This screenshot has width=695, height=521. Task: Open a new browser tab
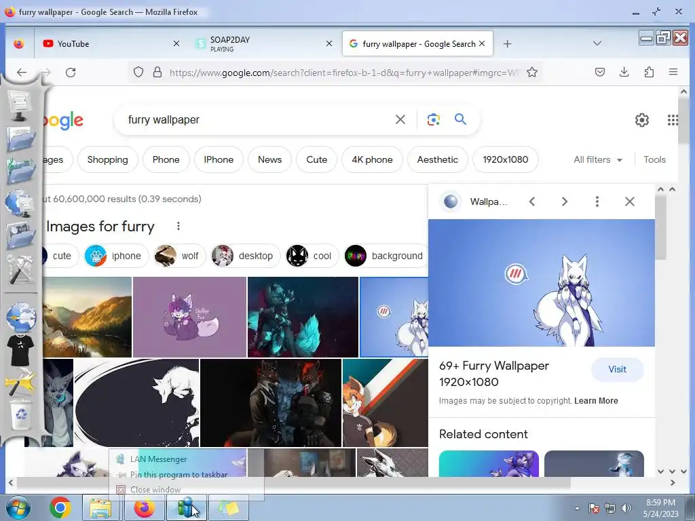[508, 44]
